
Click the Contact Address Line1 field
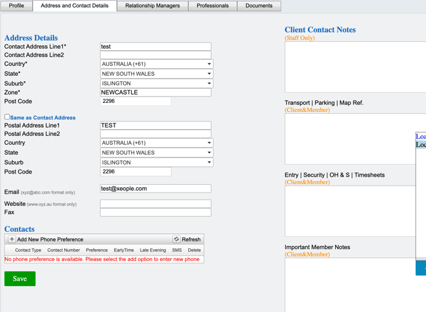(x=156, y=46)
